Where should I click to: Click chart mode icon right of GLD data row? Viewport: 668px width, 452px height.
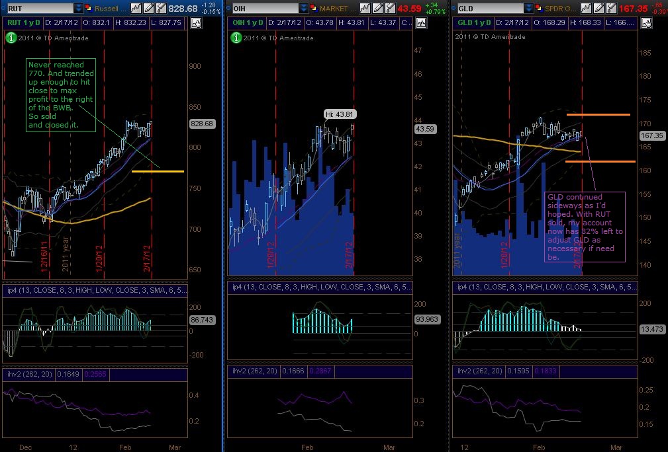coord(647,23)
